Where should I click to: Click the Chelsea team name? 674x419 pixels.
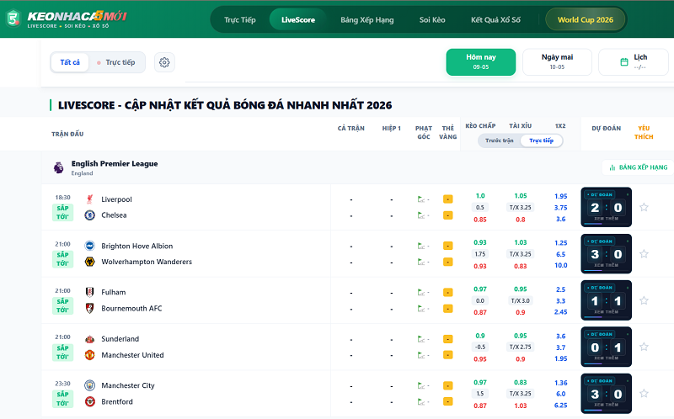114,215
